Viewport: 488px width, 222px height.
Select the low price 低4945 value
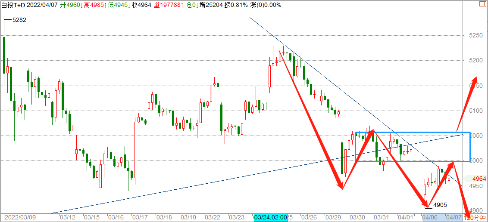119,5
